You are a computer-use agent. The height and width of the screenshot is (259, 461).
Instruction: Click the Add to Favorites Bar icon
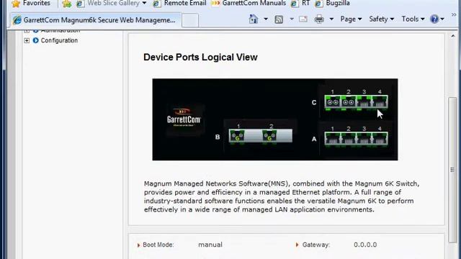click(x=67, y=4)
